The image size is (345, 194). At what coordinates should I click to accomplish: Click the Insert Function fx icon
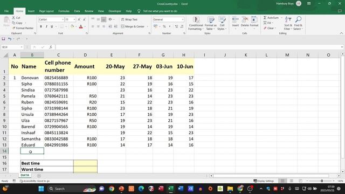[51, 47]
